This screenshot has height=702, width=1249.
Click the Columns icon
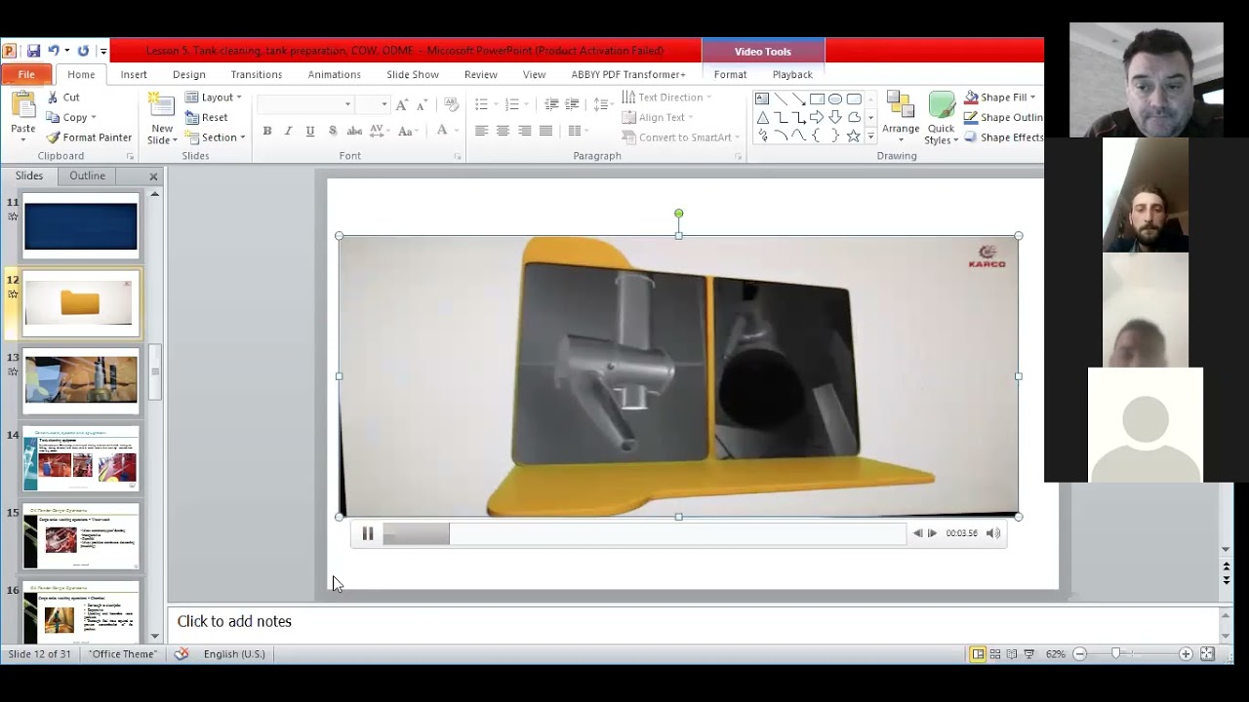pyautogui.click(x=575, y=131)
